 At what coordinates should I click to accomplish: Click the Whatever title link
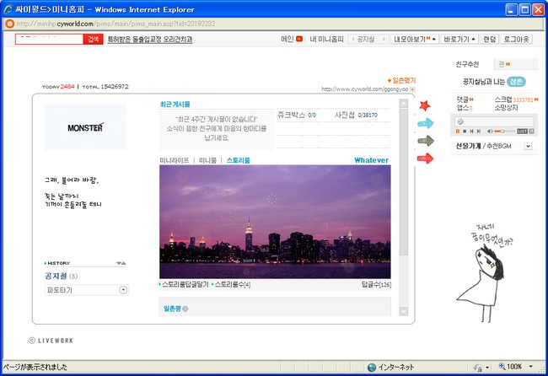tap(371, 160)
